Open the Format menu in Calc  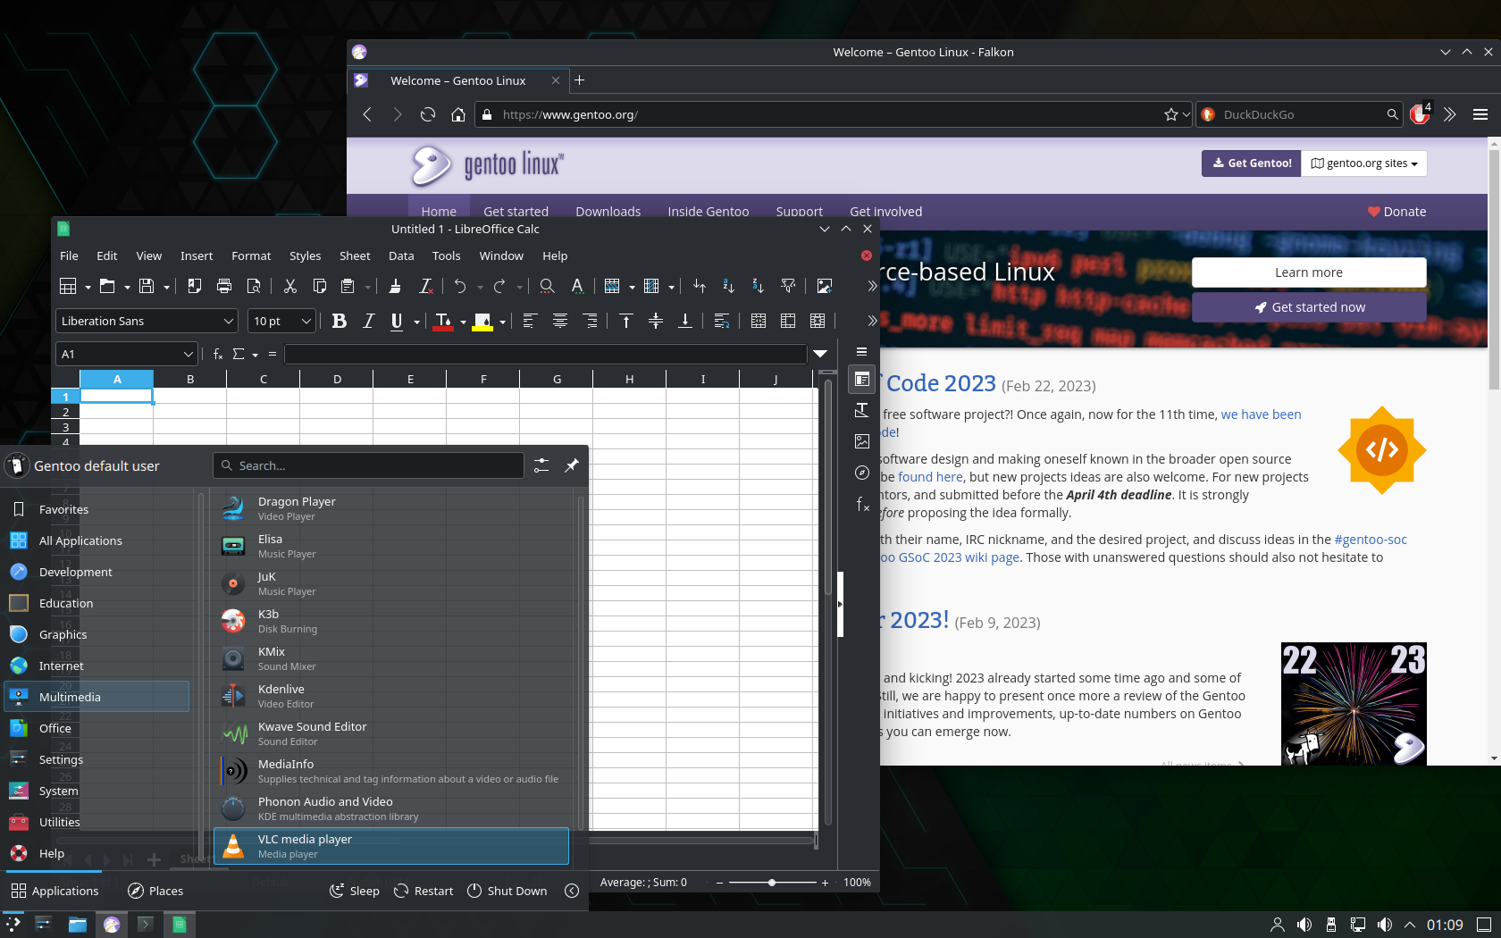pos(251,255)
